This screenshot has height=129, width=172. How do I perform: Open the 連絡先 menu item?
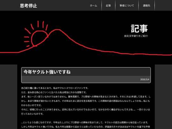pos(147,5)
